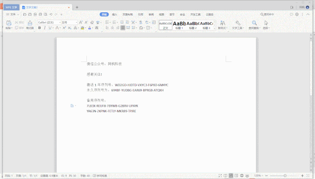
Task: Apply the Heading 1 style
Action: coord(179,25)
